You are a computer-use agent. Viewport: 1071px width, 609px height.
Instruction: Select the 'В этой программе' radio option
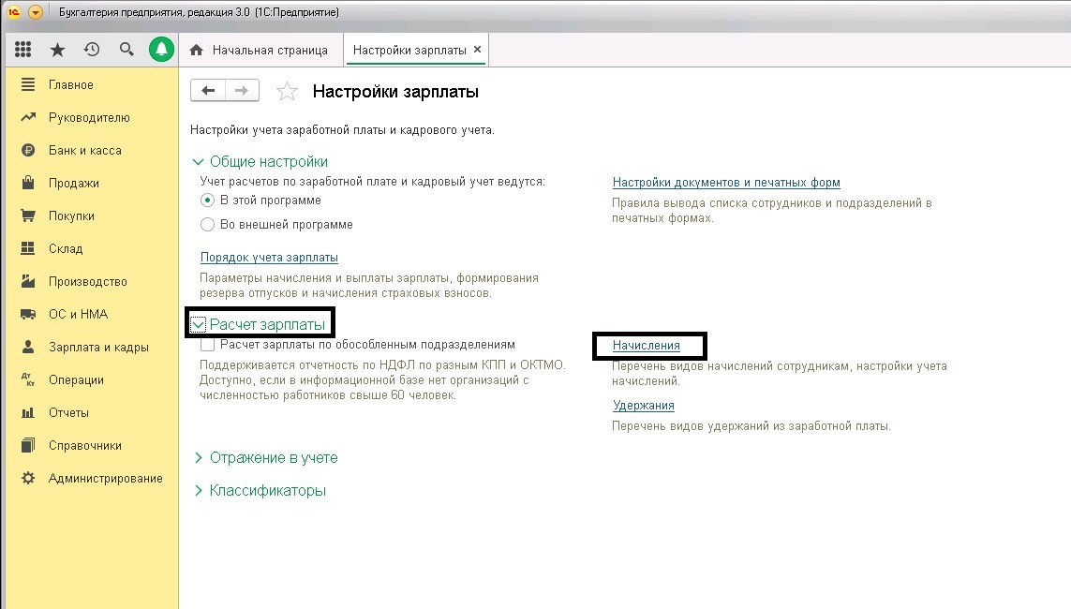point(208,200)
